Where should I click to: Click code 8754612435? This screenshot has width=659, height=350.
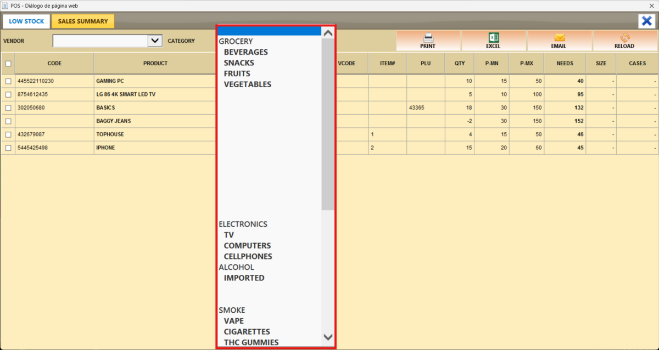tap(33, 94)
